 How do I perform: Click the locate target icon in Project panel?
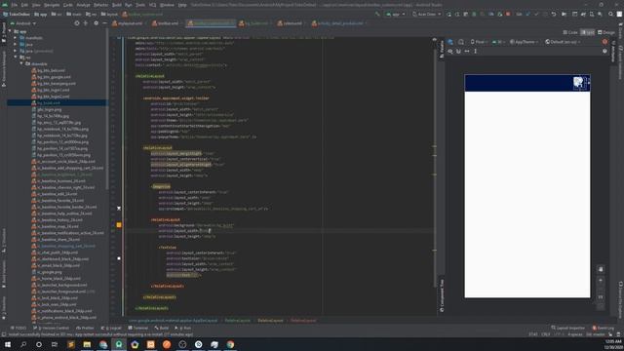(x=77, y=23)
